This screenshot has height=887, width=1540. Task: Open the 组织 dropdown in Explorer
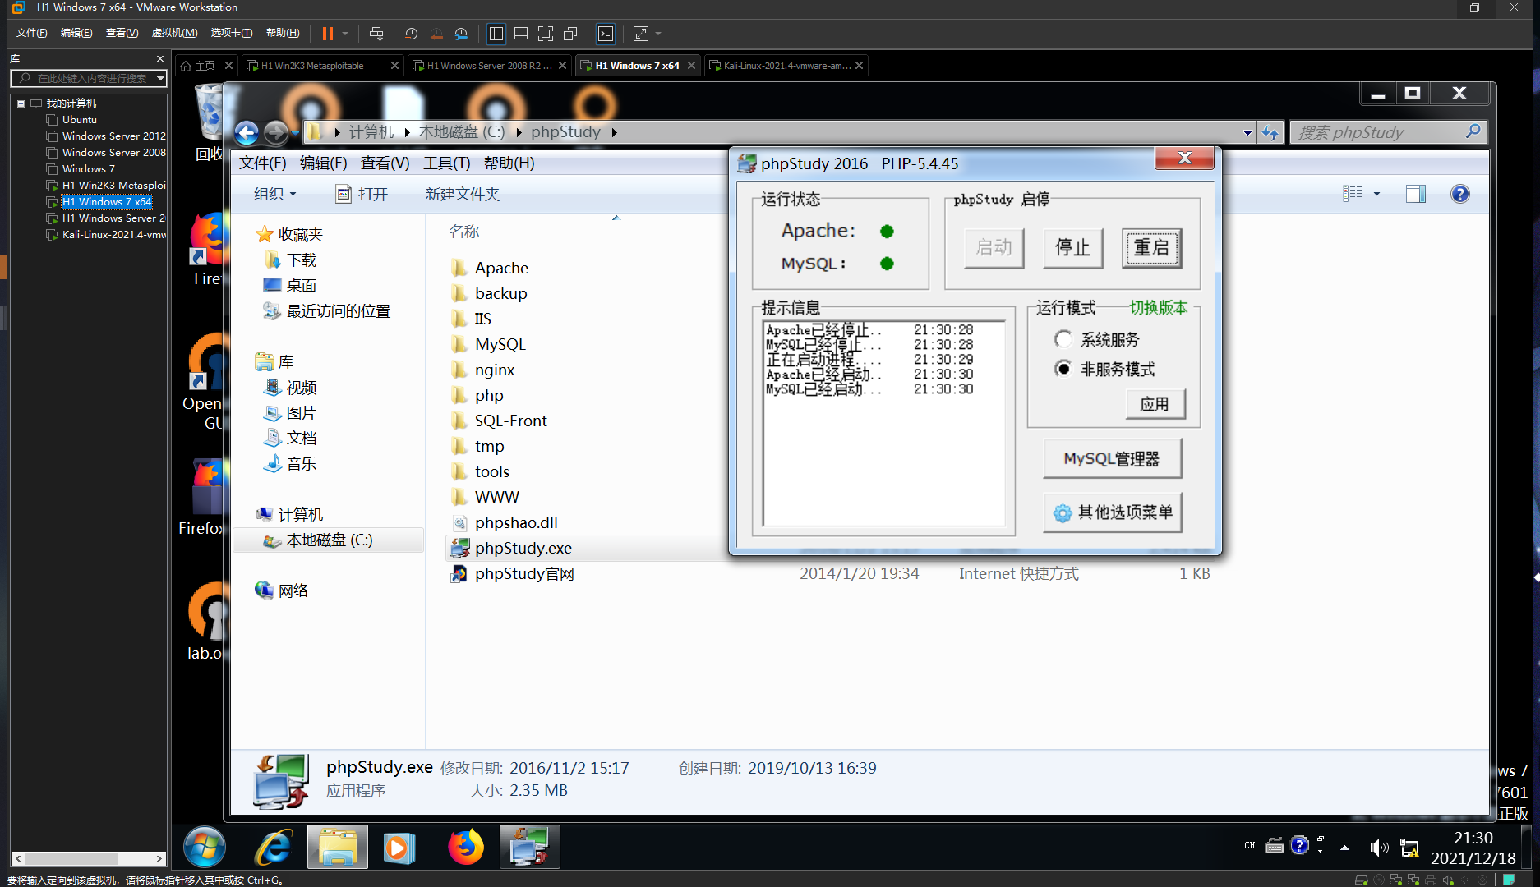(x=274, y=194)
